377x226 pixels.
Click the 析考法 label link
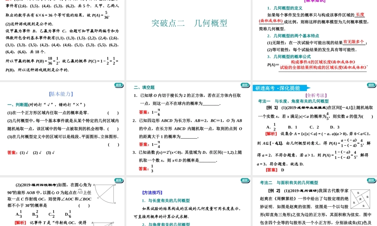317,96
